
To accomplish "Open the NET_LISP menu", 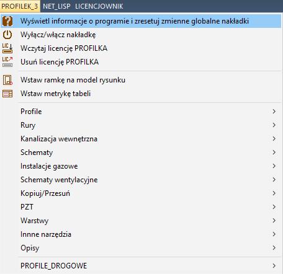I will tap(56, 6).
